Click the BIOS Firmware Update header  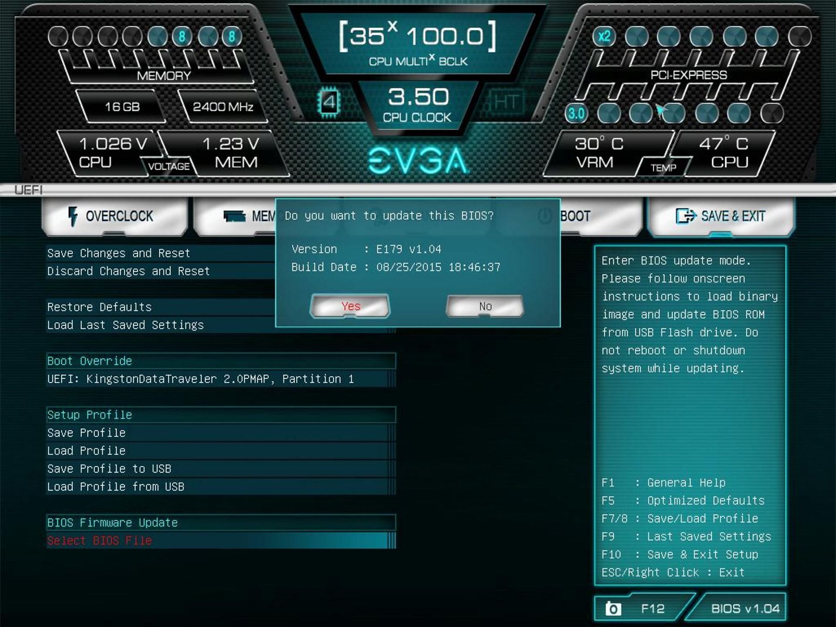click(221, 522)
